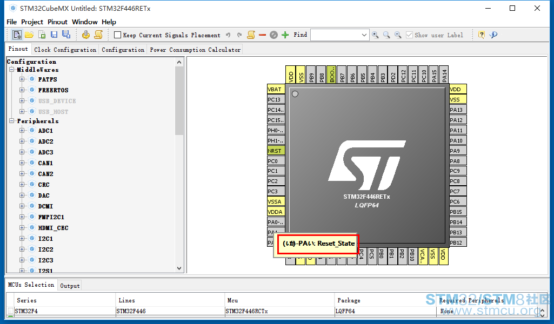Open the Project menu
The width and height of the screenshot is (554, 324).
click(x=32, y=22)
